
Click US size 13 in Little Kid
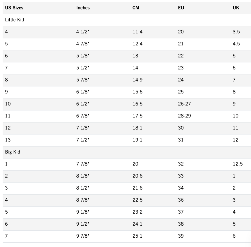(x=8, y=140)
